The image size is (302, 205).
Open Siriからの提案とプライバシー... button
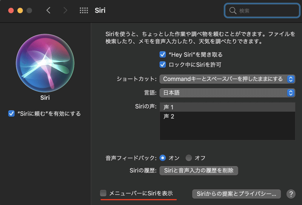[x=237, y=194]
